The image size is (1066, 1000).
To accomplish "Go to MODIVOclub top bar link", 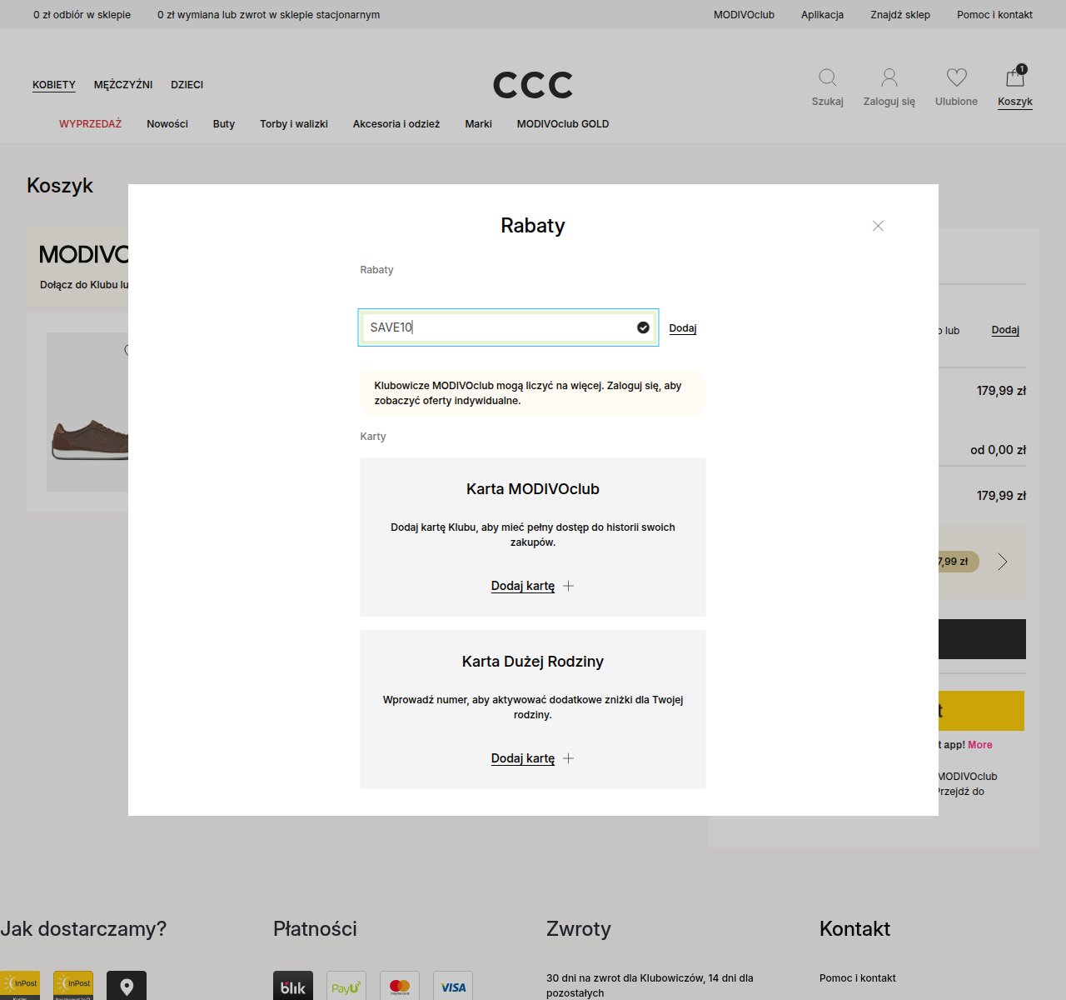I will [x=744, y=15].
